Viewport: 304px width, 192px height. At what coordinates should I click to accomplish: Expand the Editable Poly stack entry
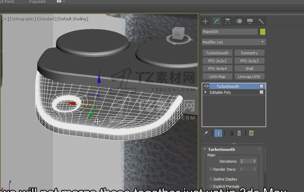coord(206,92)
